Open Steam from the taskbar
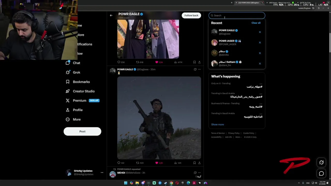This screenshot has width=331, height=186. tap(165, 183)
